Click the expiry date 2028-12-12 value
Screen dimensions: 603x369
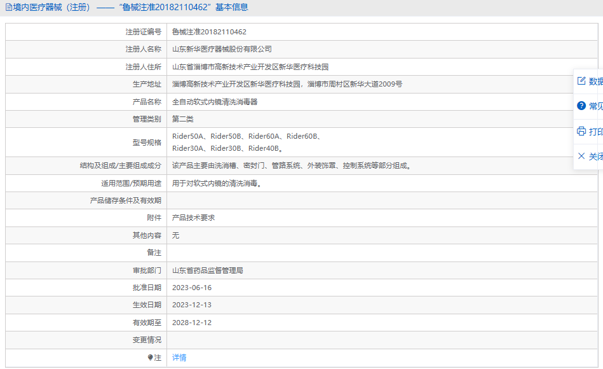click(192, 323)
